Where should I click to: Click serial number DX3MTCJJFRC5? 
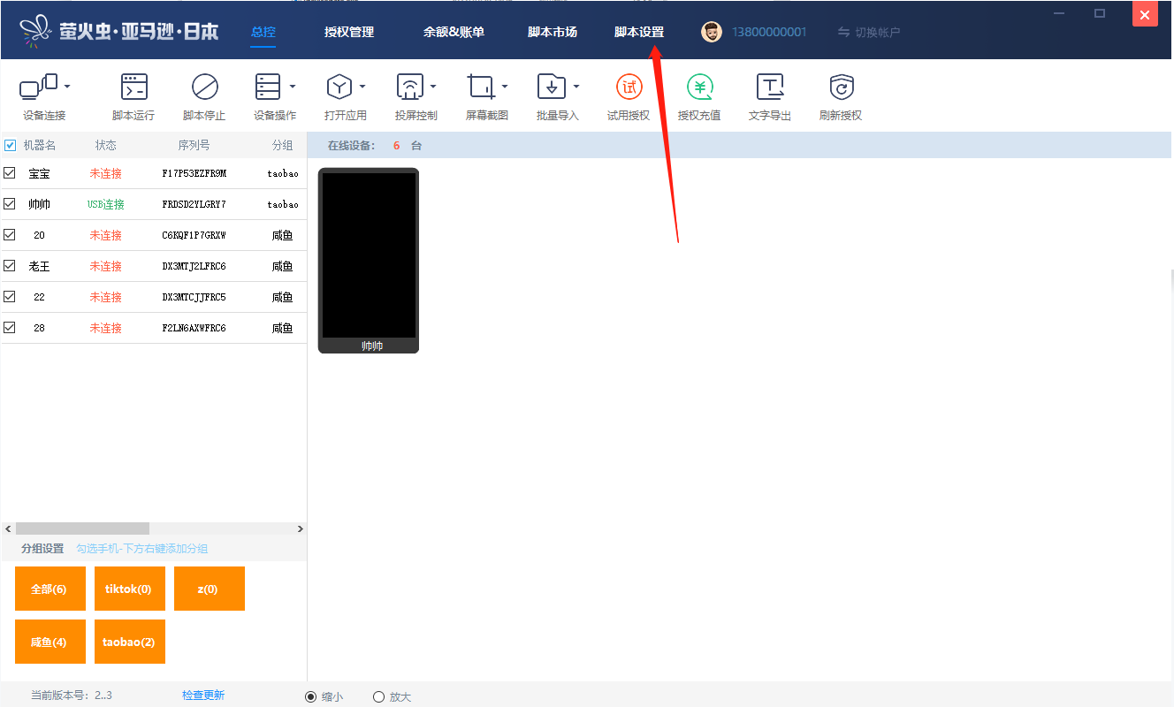(194, 297)
